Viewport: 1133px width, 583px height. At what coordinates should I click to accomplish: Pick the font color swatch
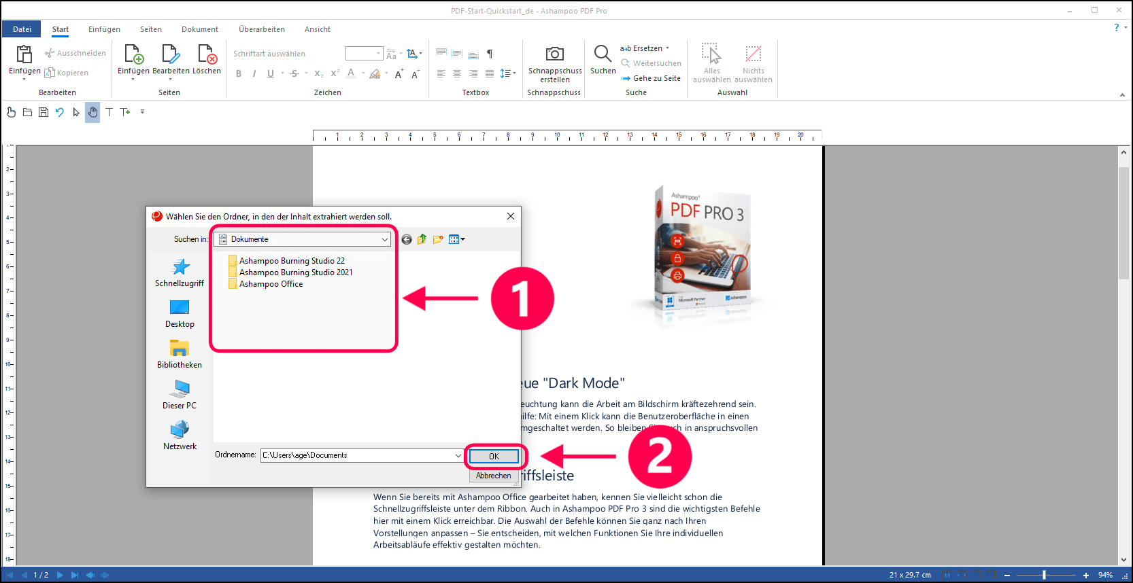click(351, 73)
